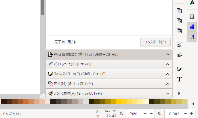Expand the アンドゥ履歴 panel chevron

tap(167, 94)
